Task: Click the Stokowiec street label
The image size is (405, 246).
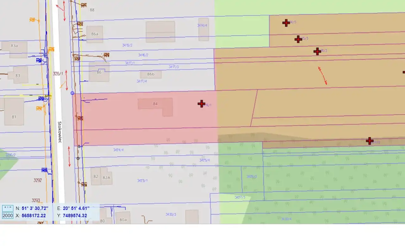Action: point(59,132)
